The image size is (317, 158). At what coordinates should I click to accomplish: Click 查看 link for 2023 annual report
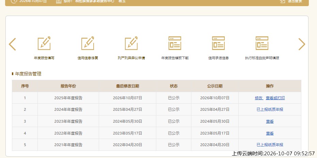[270, 122]
